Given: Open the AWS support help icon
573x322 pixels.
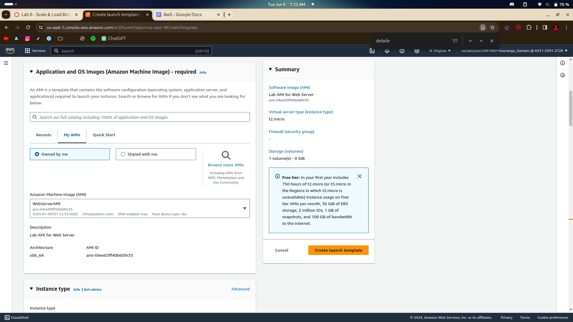Looking at the screenshot, I should tap(402, 51).
